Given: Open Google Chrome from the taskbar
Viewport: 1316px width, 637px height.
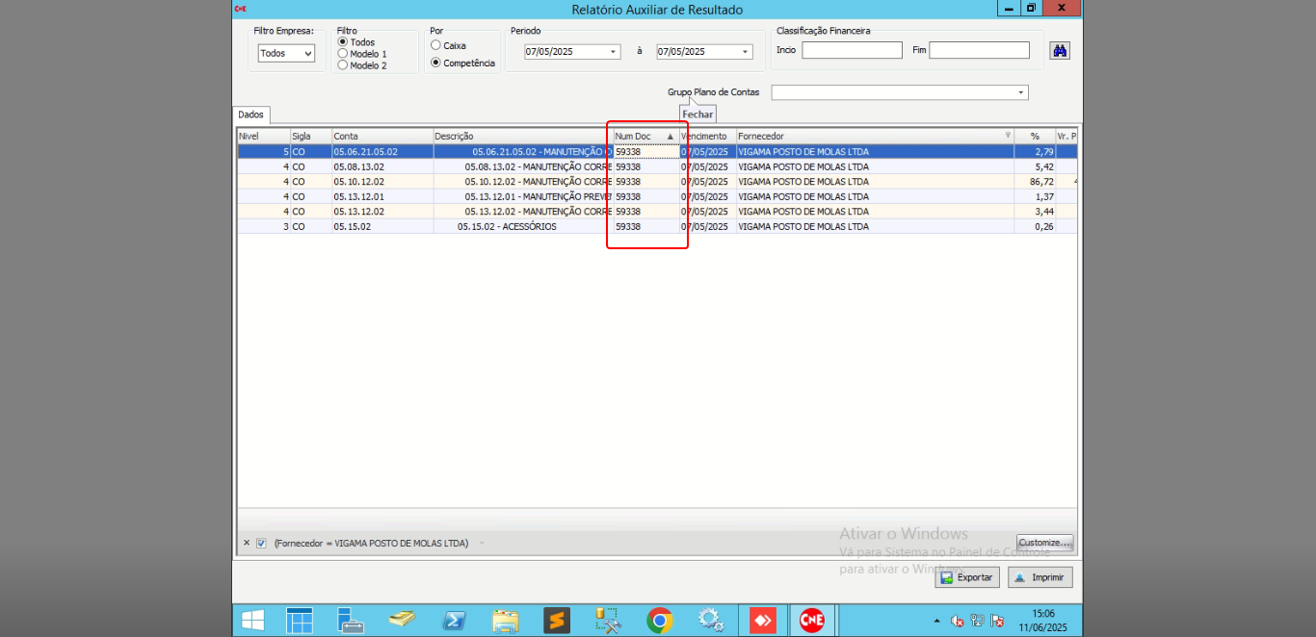Looking at the screenshot, I should coord(660,621).
